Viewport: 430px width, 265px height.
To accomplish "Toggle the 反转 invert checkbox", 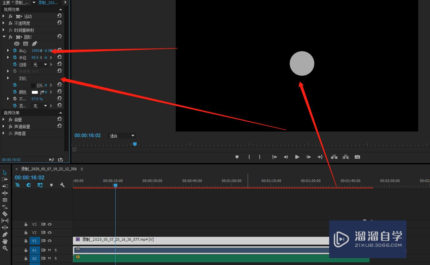I will click(33, 85).
